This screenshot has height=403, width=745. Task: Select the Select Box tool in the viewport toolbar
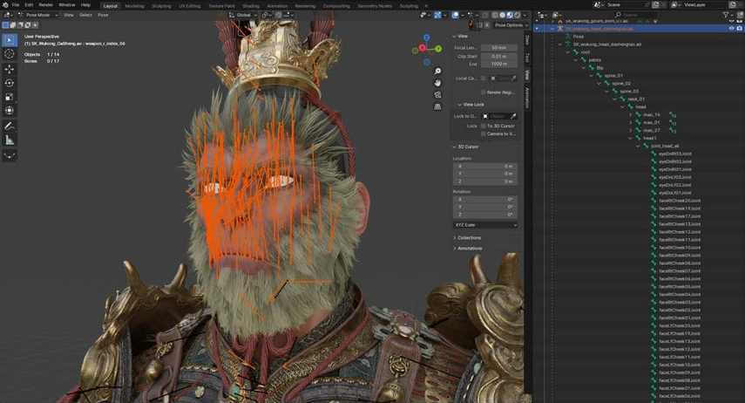[9, 40]
